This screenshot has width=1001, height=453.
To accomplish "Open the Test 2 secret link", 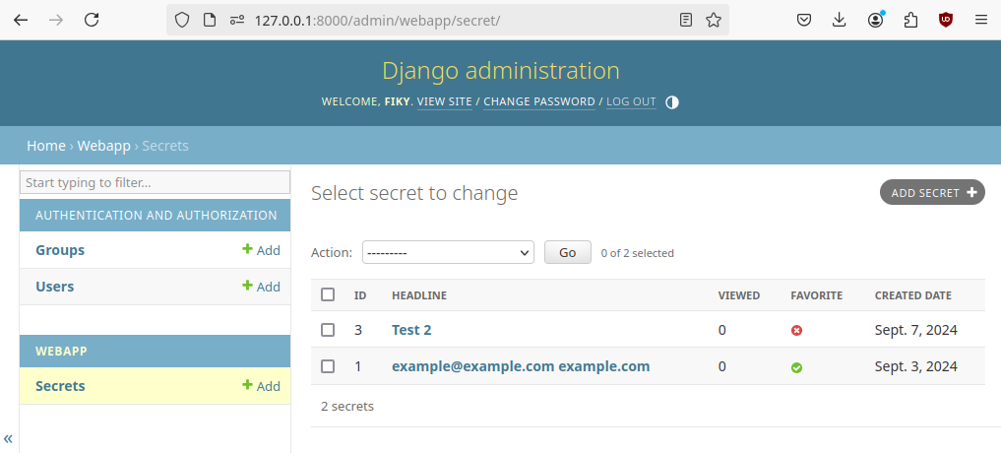I will click(x=411, y=330).
